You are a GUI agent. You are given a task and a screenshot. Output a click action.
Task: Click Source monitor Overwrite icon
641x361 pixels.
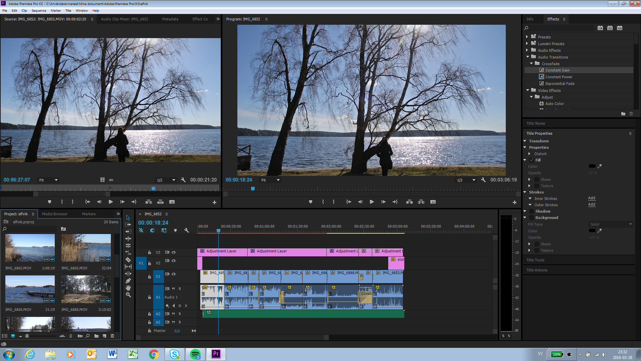tap(161, 202)
